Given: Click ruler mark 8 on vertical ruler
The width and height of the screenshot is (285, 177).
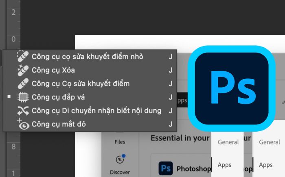Looking at the screenshot, I should coord(13,146).
